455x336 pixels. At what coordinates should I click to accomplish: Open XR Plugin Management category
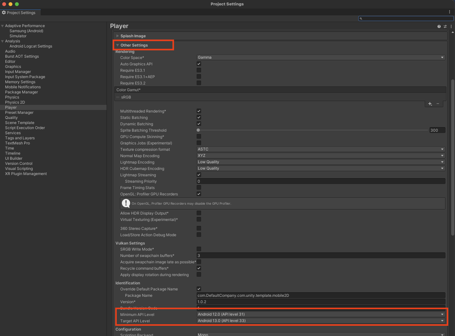[26, 174]
